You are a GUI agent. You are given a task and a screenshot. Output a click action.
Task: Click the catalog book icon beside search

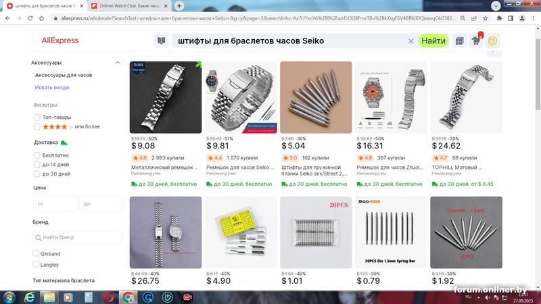161,41
